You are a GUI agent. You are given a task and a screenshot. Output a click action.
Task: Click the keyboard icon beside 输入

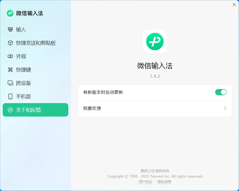click(10, 29)
